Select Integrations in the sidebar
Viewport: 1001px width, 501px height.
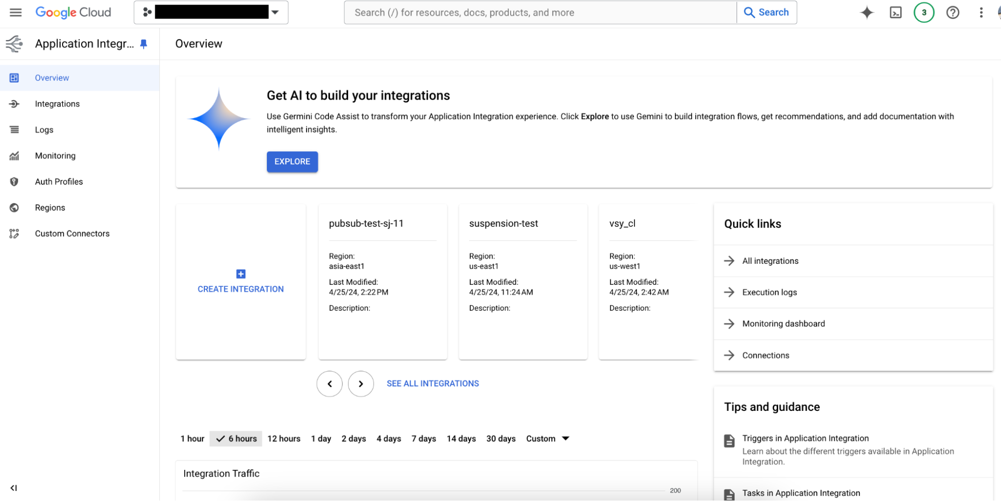57,104
